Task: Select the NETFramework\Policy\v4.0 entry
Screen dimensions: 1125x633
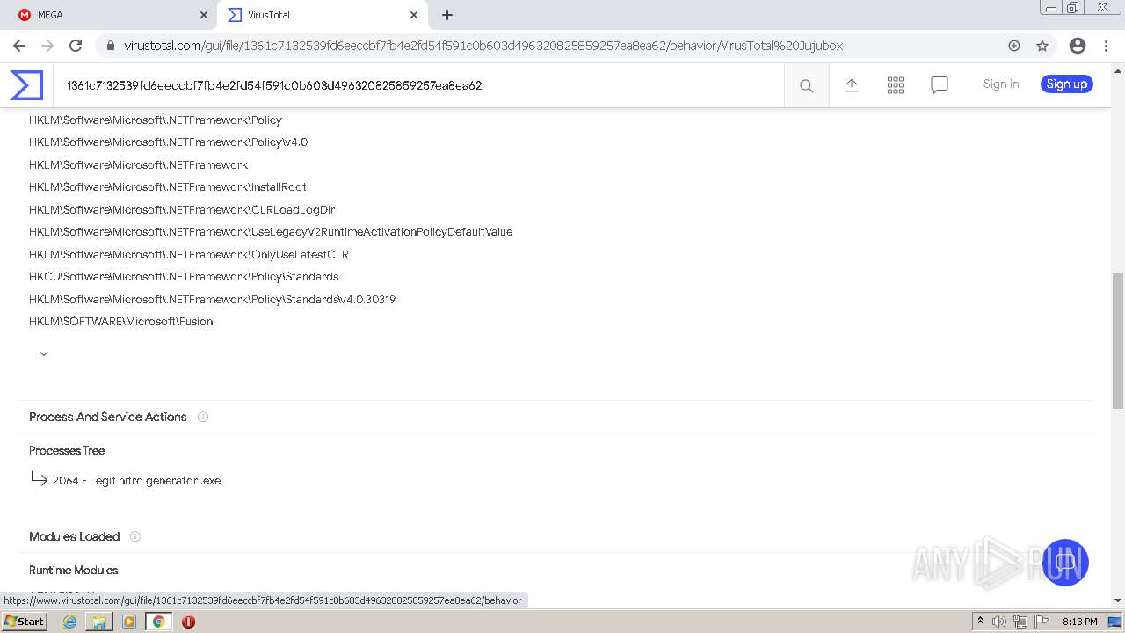Action: coord(168,142)
